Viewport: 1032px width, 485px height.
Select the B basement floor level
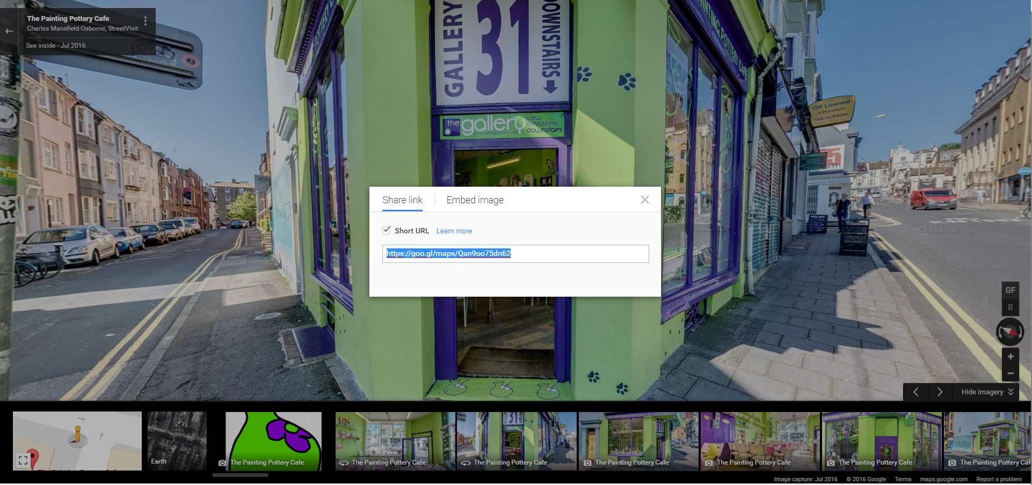(x=1011, y=307)
